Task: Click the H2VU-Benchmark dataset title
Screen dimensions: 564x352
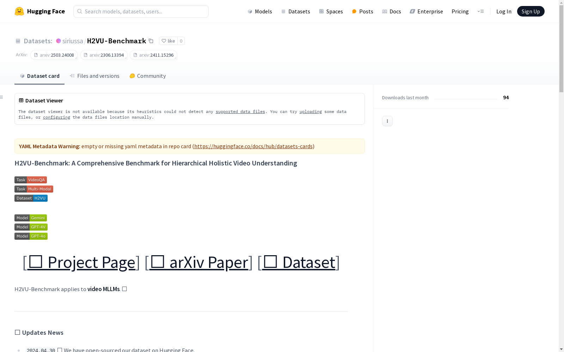Action: [117, 41]
